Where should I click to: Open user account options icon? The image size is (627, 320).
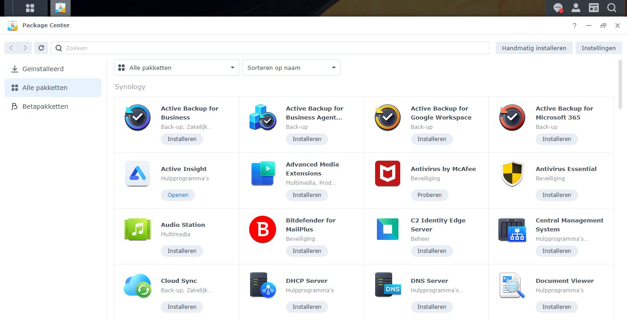point(576,8)
